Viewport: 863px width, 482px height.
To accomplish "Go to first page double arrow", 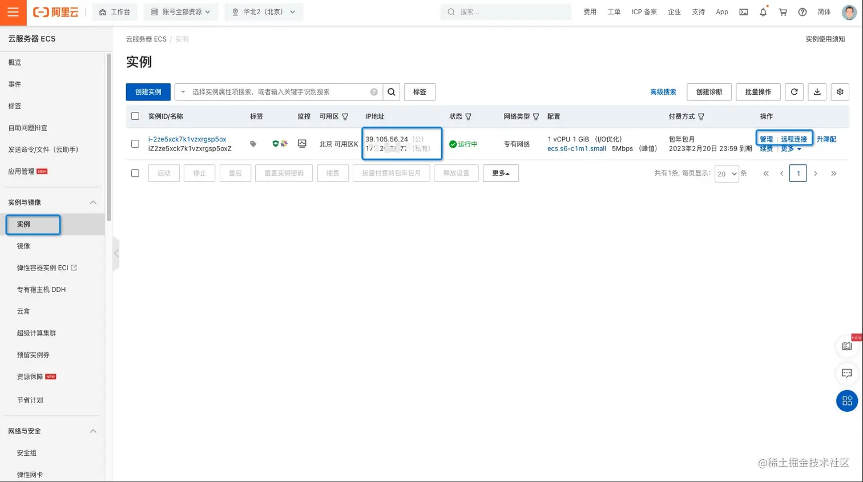I will click(766, 173).
